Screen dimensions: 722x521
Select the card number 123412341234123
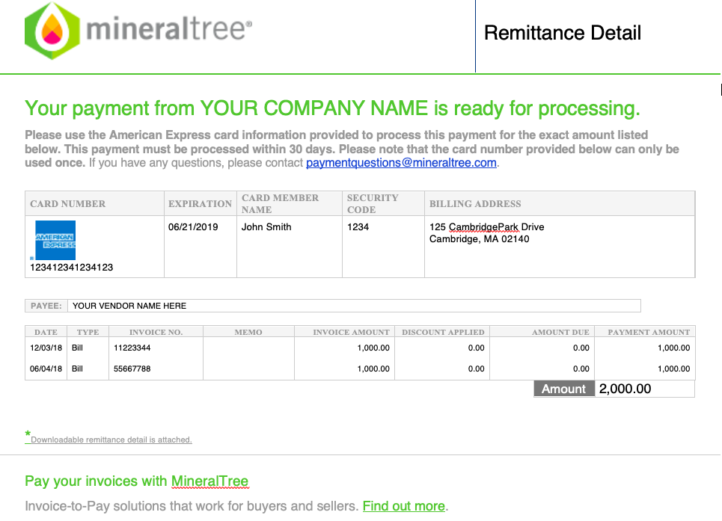(71, 267)
